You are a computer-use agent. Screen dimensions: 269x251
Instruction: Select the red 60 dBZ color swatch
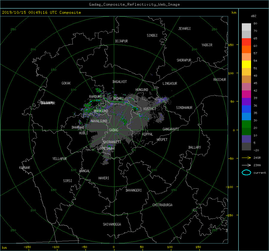246,42
